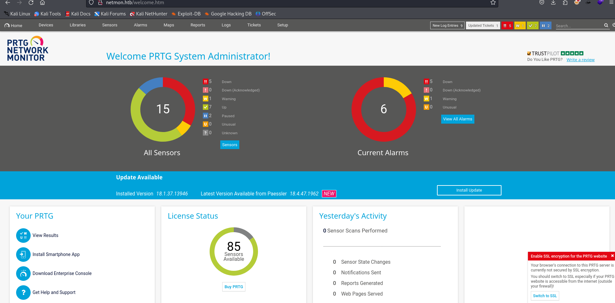Open the Maps menu
Image resolution: width=615 pixels, height=303 pixels.
coord(169,25)
